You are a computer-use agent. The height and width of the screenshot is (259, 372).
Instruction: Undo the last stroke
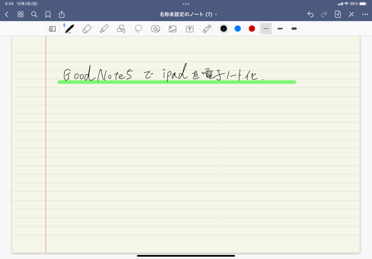tap(310, 14)
